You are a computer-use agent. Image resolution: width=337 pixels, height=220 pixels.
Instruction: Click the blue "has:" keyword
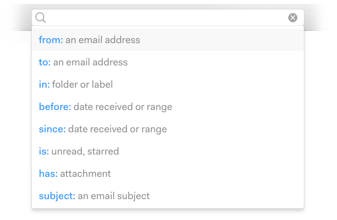(x=48, y=174)
